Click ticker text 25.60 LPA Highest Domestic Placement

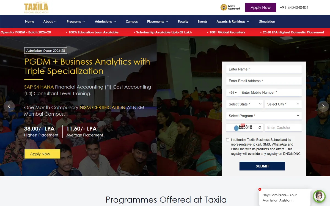[x=292, y=32]
